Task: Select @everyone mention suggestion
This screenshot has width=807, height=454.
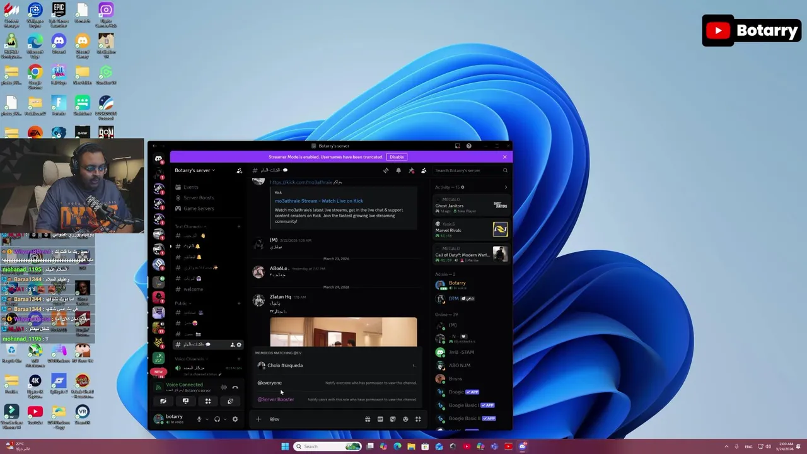Action: pyautogui.click(x=336, y=383)
